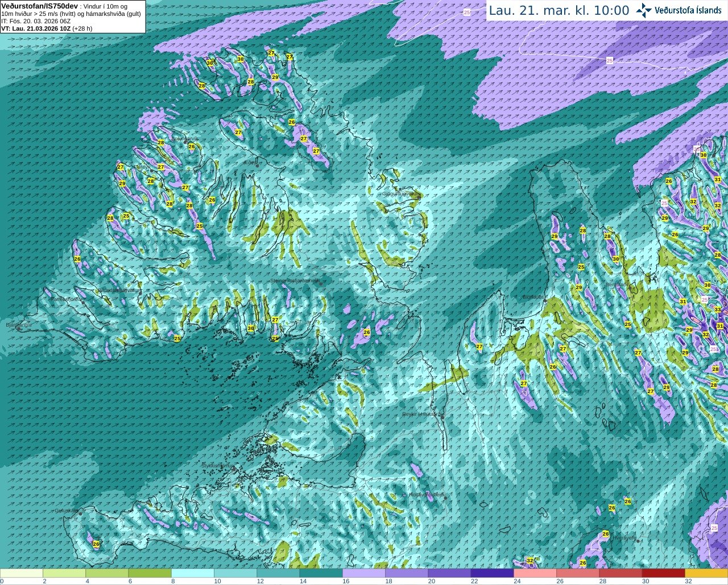728x585 pixels.
Task: Select the Hveravellir station marker
Action: [639, 541]
